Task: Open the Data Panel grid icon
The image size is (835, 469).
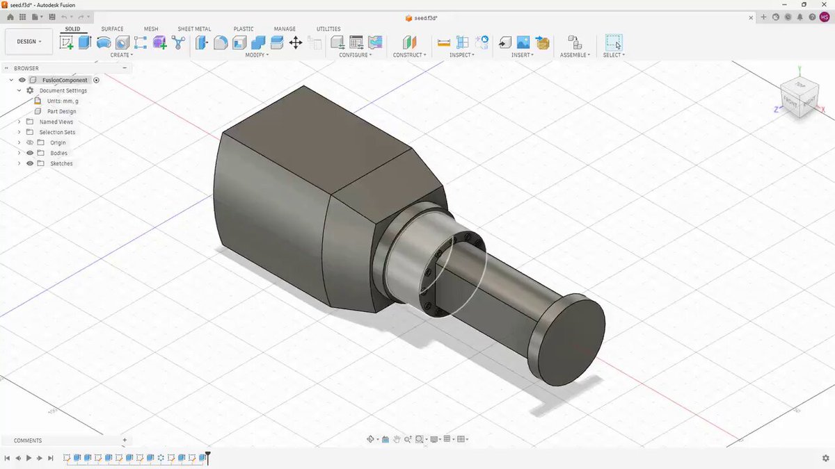Action: pos(22,17)
